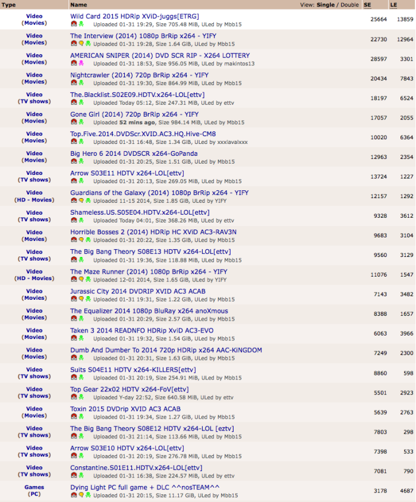The height and width of the screenshot is (502, 416).
Task: Click uploader ettv on Top Gear 22x02 row
Action: tap(228, 397)
